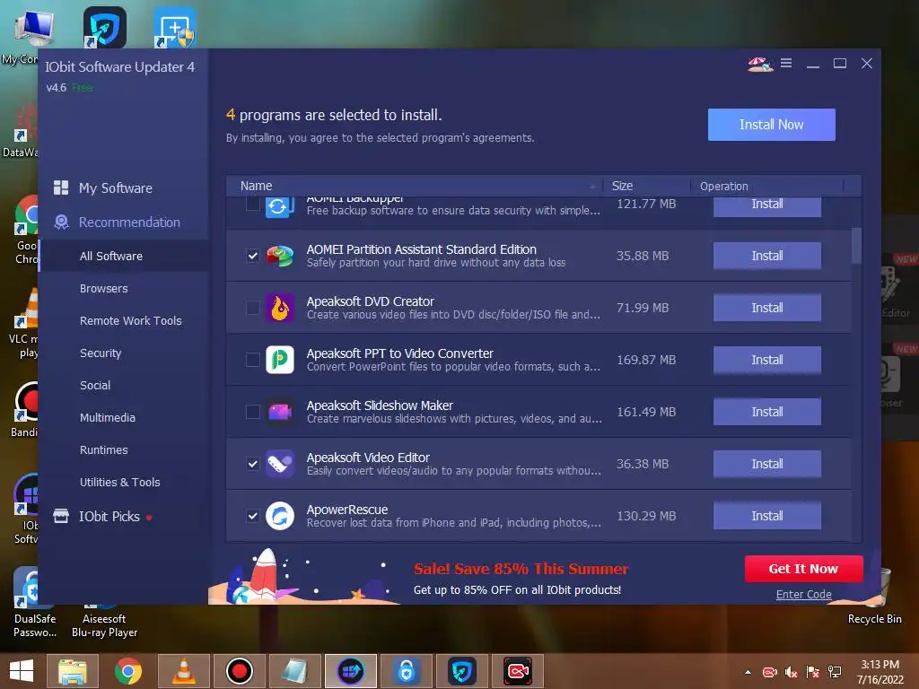919x689 pixels.
Task: Check the AOMEI Backupper checkbox
Action: click(252, 204)
